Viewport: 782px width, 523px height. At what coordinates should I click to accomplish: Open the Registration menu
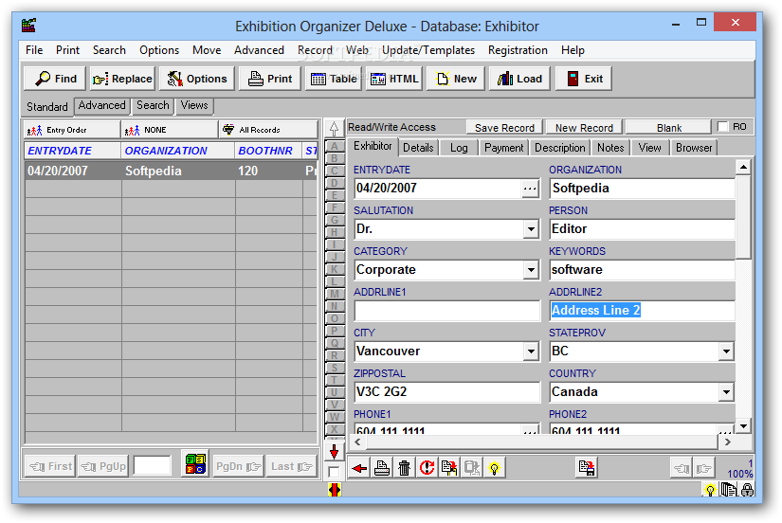tap(518, 50)
